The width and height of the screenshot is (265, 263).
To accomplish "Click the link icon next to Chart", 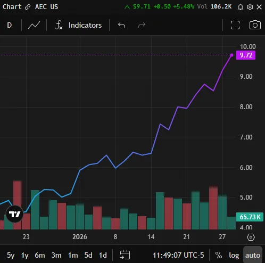I will (28, 7).
